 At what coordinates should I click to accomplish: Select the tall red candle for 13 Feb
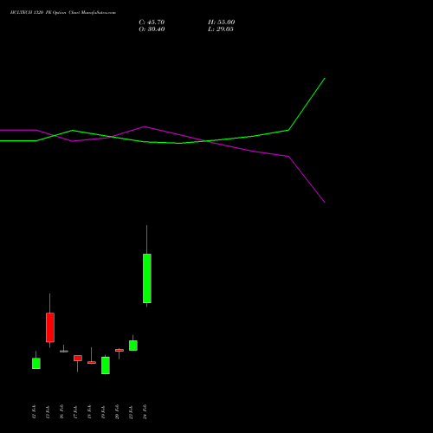(x=50, y=327)
